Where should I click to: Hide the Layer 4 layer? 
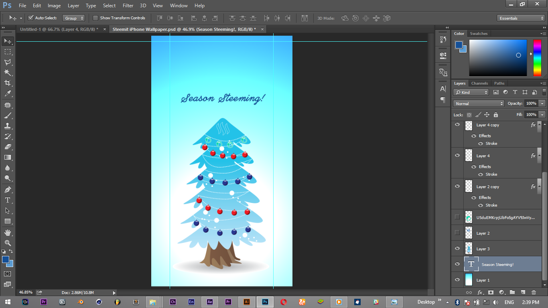[457, 155]
